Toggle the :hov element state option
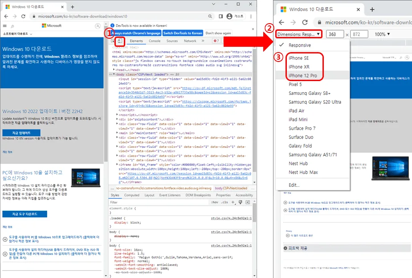412x278 pixels. click(x=215, y=202)
